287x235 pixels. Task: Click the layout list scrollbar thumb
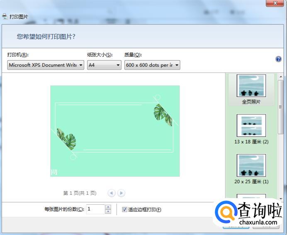click(x=281, y=107)
